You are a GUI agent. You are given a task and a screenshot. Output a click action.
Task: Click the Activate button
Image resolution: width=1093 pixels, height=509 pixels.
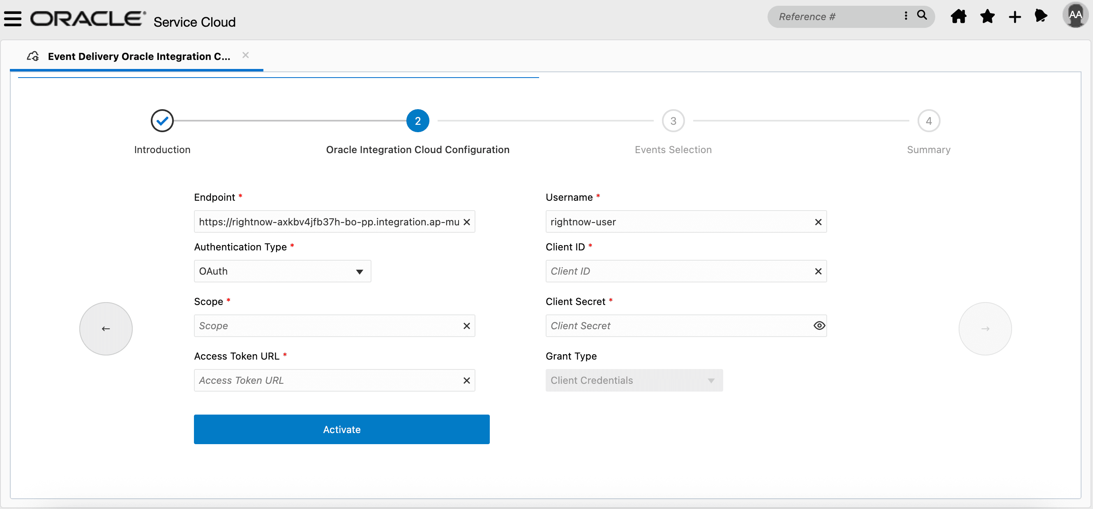coord(341,429)
